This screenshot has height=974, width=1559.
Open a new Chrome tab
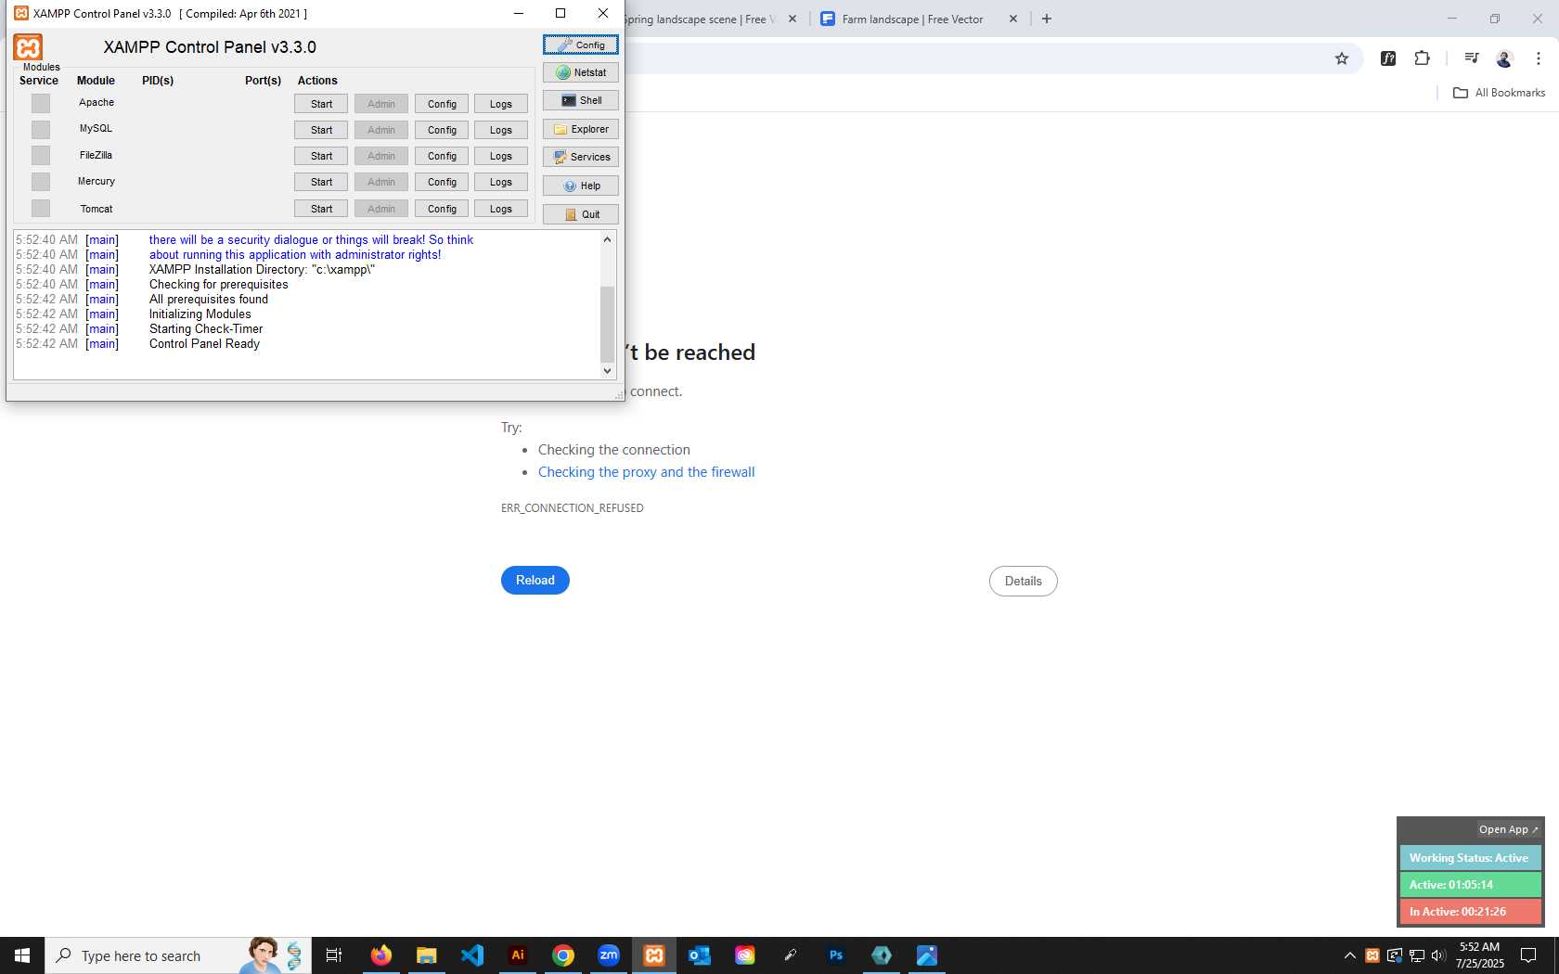click(x=1047, y=19)
